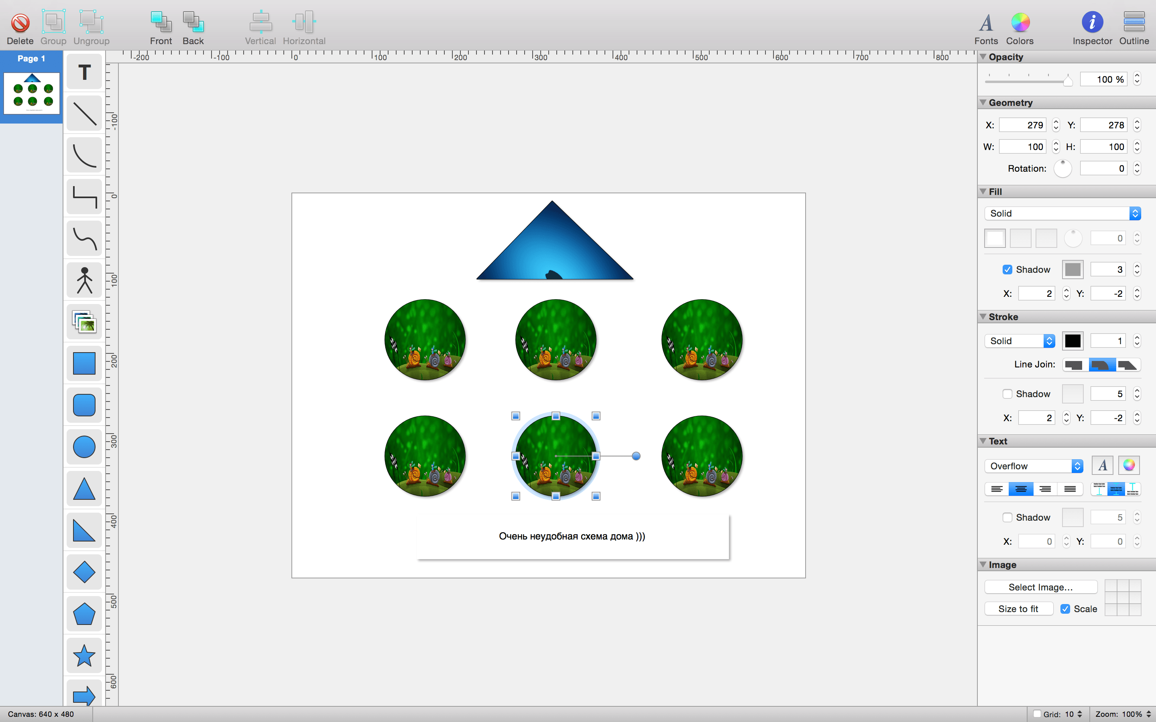Enable the Grid checkbox
The width and height of the screenshot is (1156, 722).
[1037, 714]
